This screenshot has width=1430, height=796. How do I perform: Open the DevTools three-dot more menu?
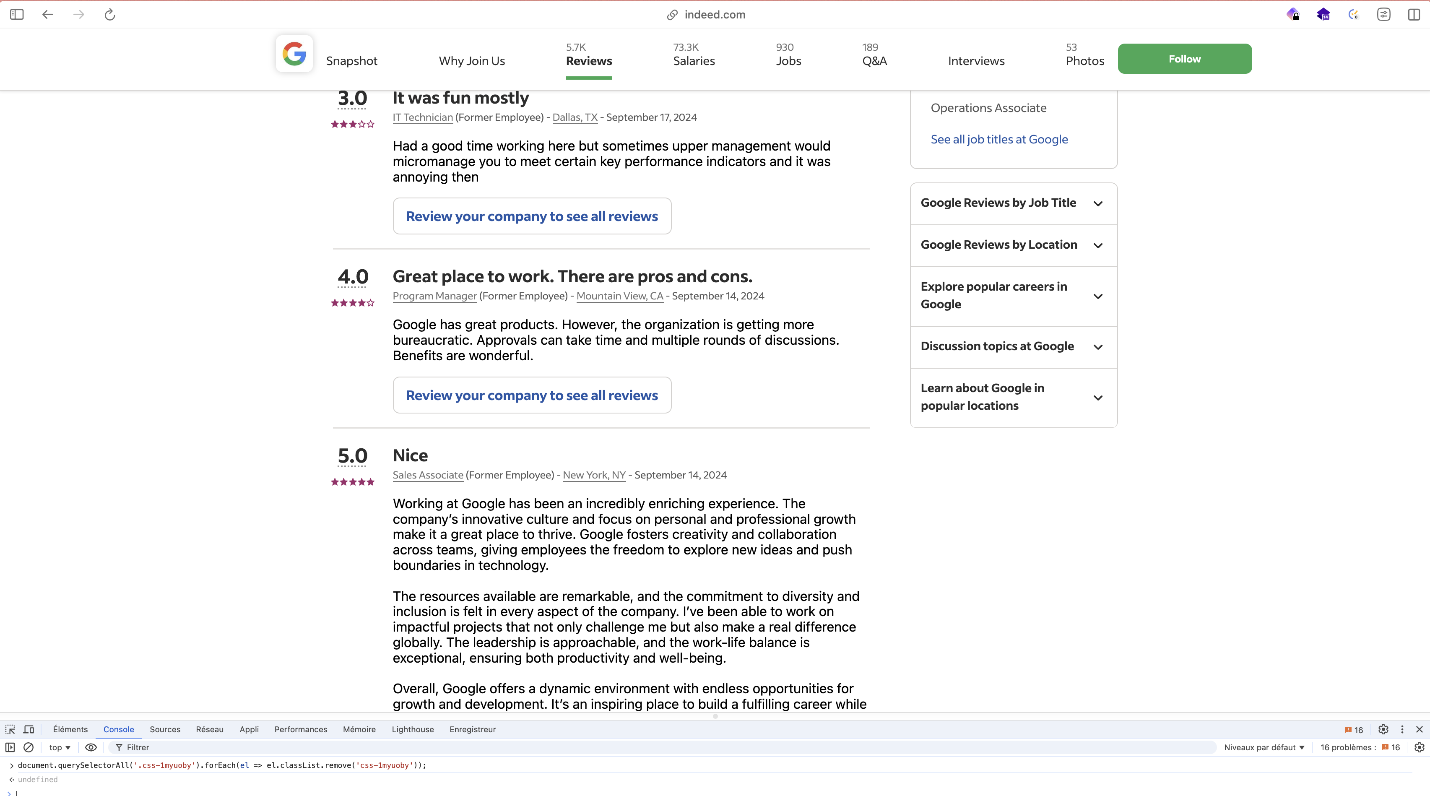(1402, 729)
